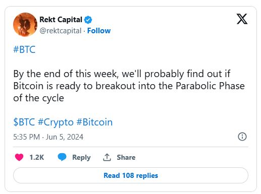The height and width of the screenshot is (194, 261).
Task: Click the Share text label
Action: (126, 157)
